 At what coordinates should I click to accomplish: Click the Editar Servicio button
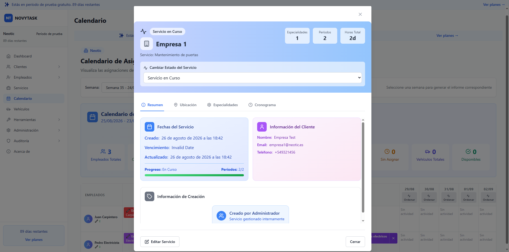click(x=160, y=242)
